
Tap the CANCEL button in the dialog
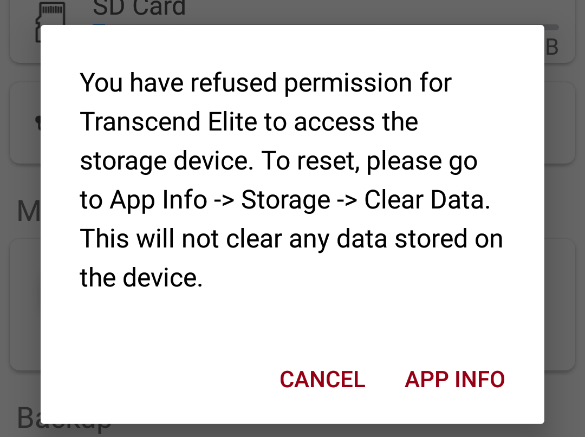(322, 380)
